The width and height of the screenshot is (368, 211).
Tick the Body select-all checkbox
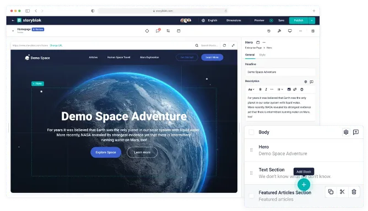coord(251,132)
